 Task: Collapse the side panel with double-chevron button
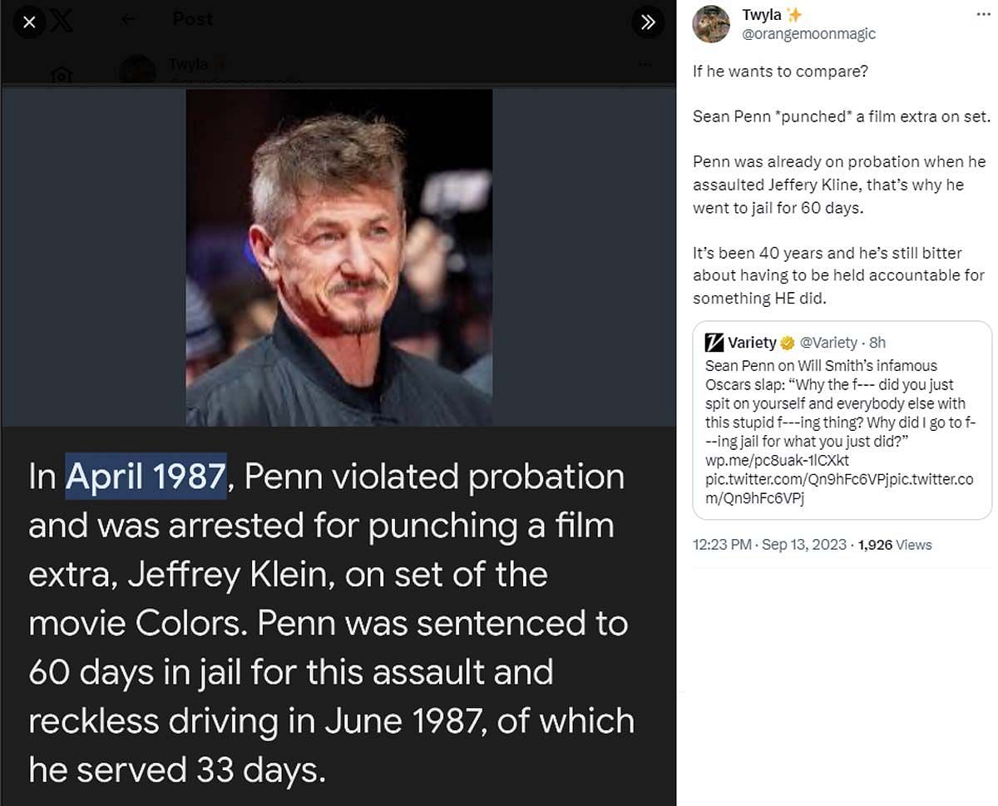tap(648, 22)
